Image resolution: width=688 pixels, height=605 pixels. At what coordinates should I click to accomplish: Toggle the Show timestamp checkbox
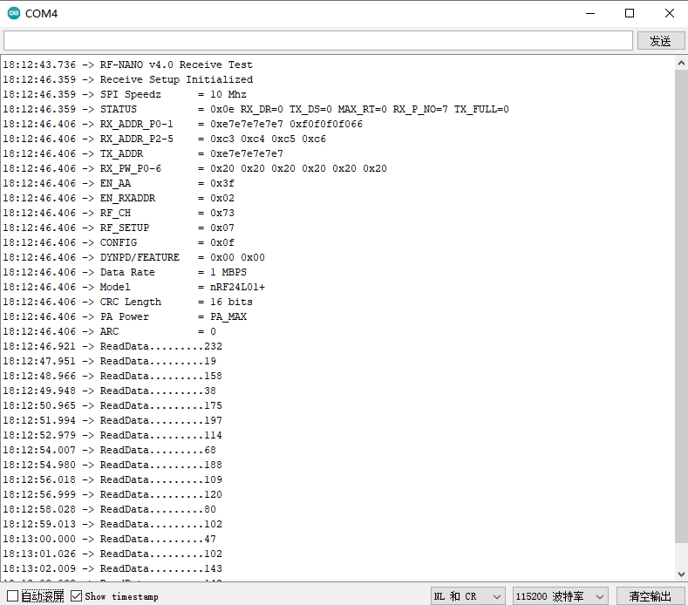click(76, 595)
